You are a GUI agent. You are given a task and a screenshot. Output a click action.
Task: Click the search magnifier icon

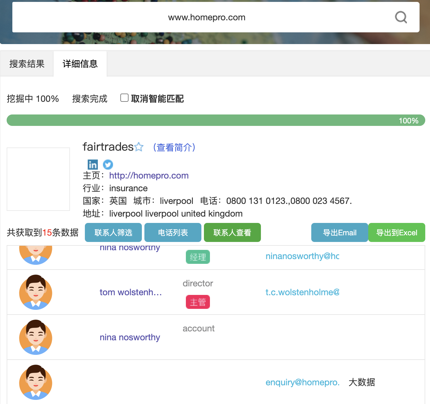[x=401, y=17]
